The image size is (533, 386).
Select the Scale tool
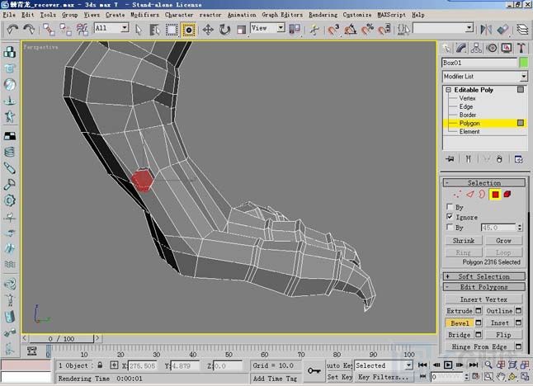coord(242,30)
